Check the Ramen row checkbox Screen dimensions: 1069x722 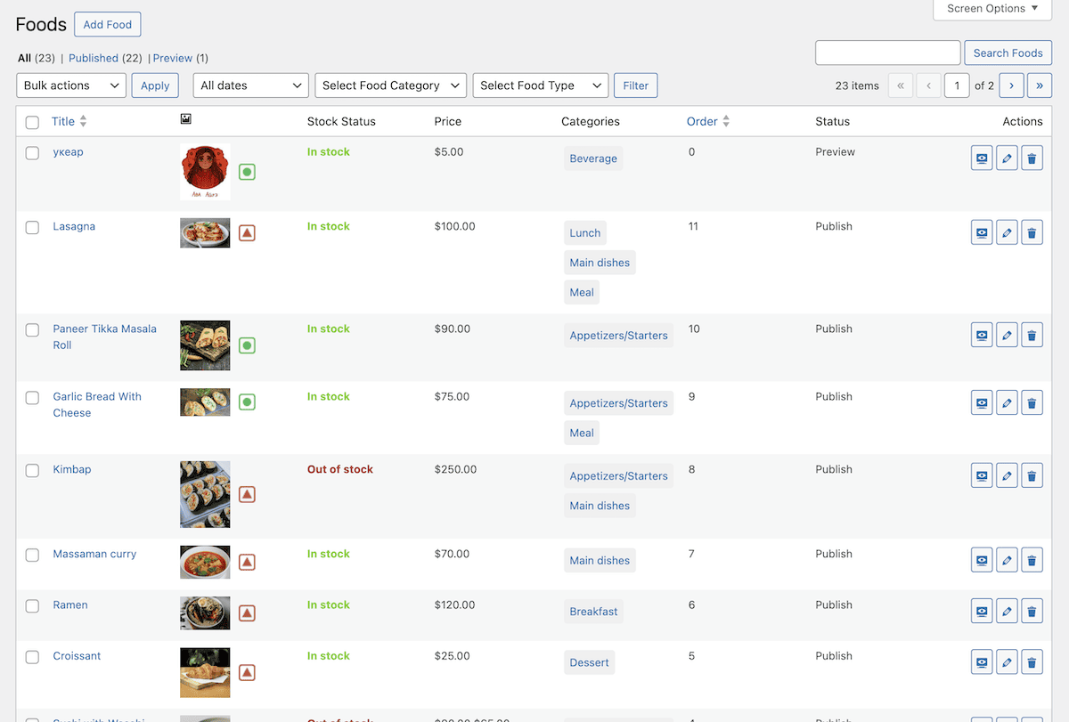click(x=32, y=606)
